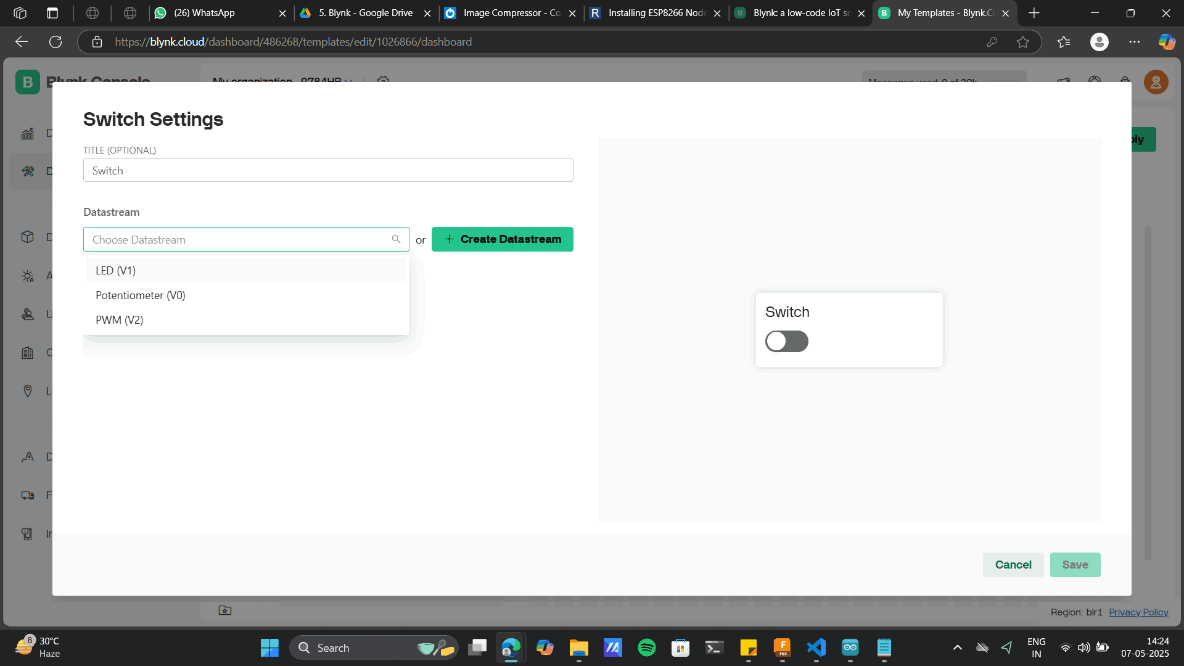Select PWM (V2) datastream option

(x=247, y=319)
